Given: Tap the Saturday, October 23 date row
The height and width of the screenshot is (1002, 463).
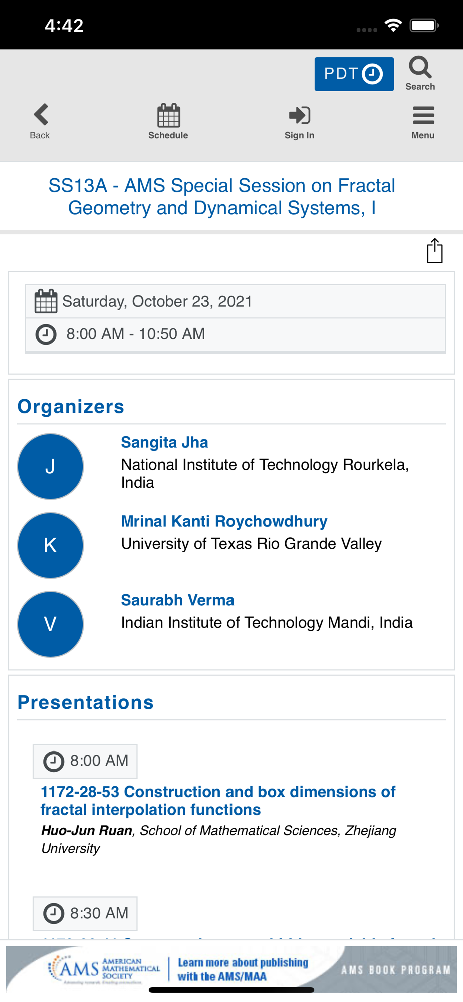Looking at the screenshot, I should pyautogui.click(x=236, y=301).
